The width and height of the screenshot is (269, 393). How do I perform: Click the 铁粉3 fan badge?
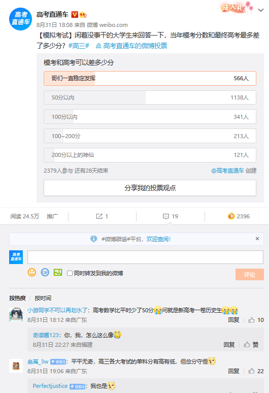[58, 362]
